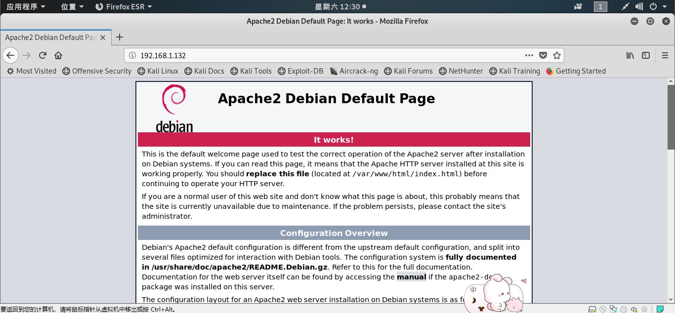
Task: Close the Apache2 Debian Default Page tab
Action: [x=103, y=38]
